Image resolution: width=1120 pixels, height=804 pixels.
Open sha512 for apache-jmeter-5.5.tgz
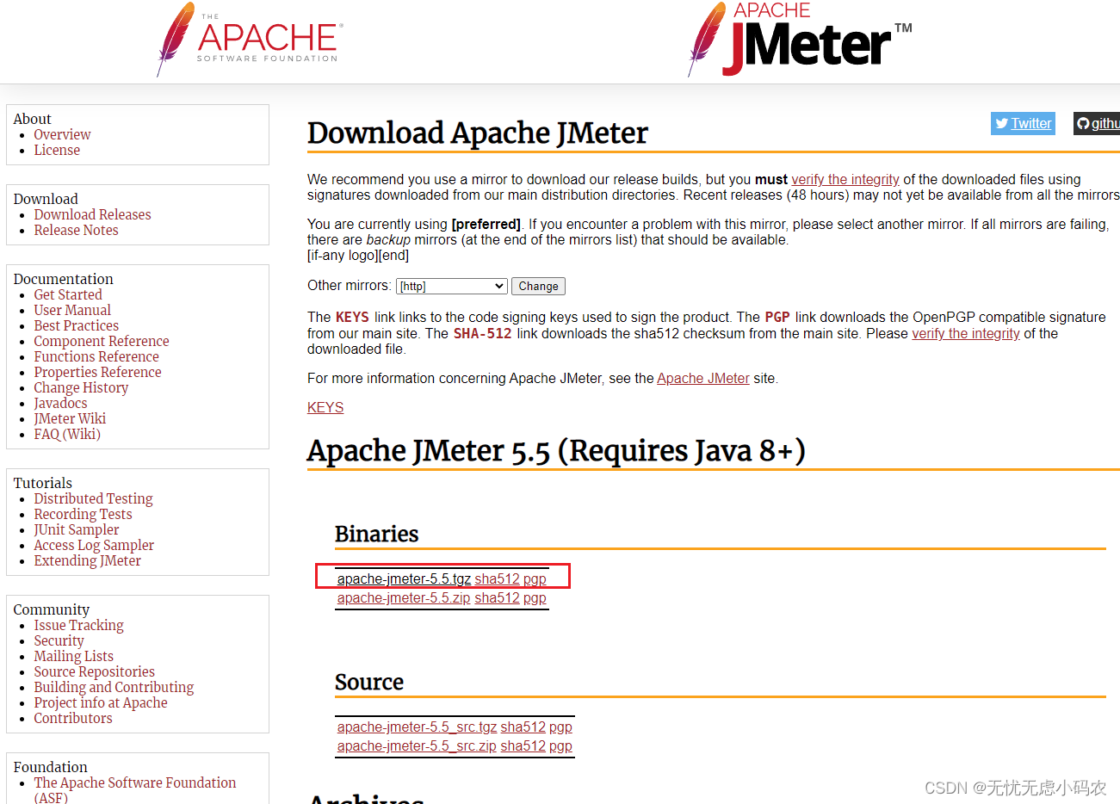(x=497, y=578)
